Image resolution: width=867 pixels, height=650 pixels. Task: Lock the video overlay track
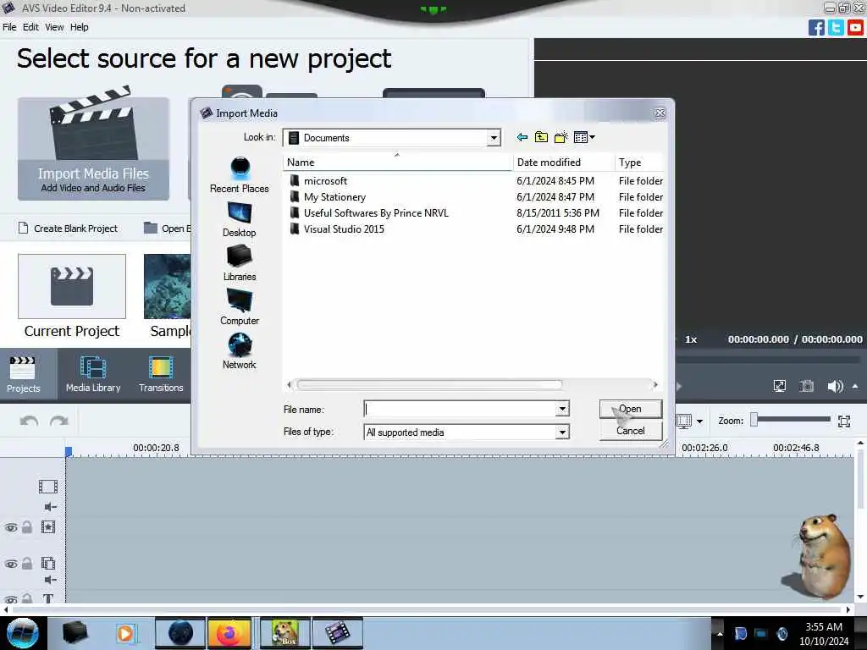[x=26, y=563]
